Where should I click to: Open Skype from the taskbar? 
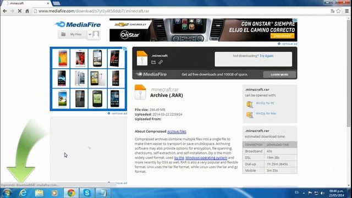87,193
